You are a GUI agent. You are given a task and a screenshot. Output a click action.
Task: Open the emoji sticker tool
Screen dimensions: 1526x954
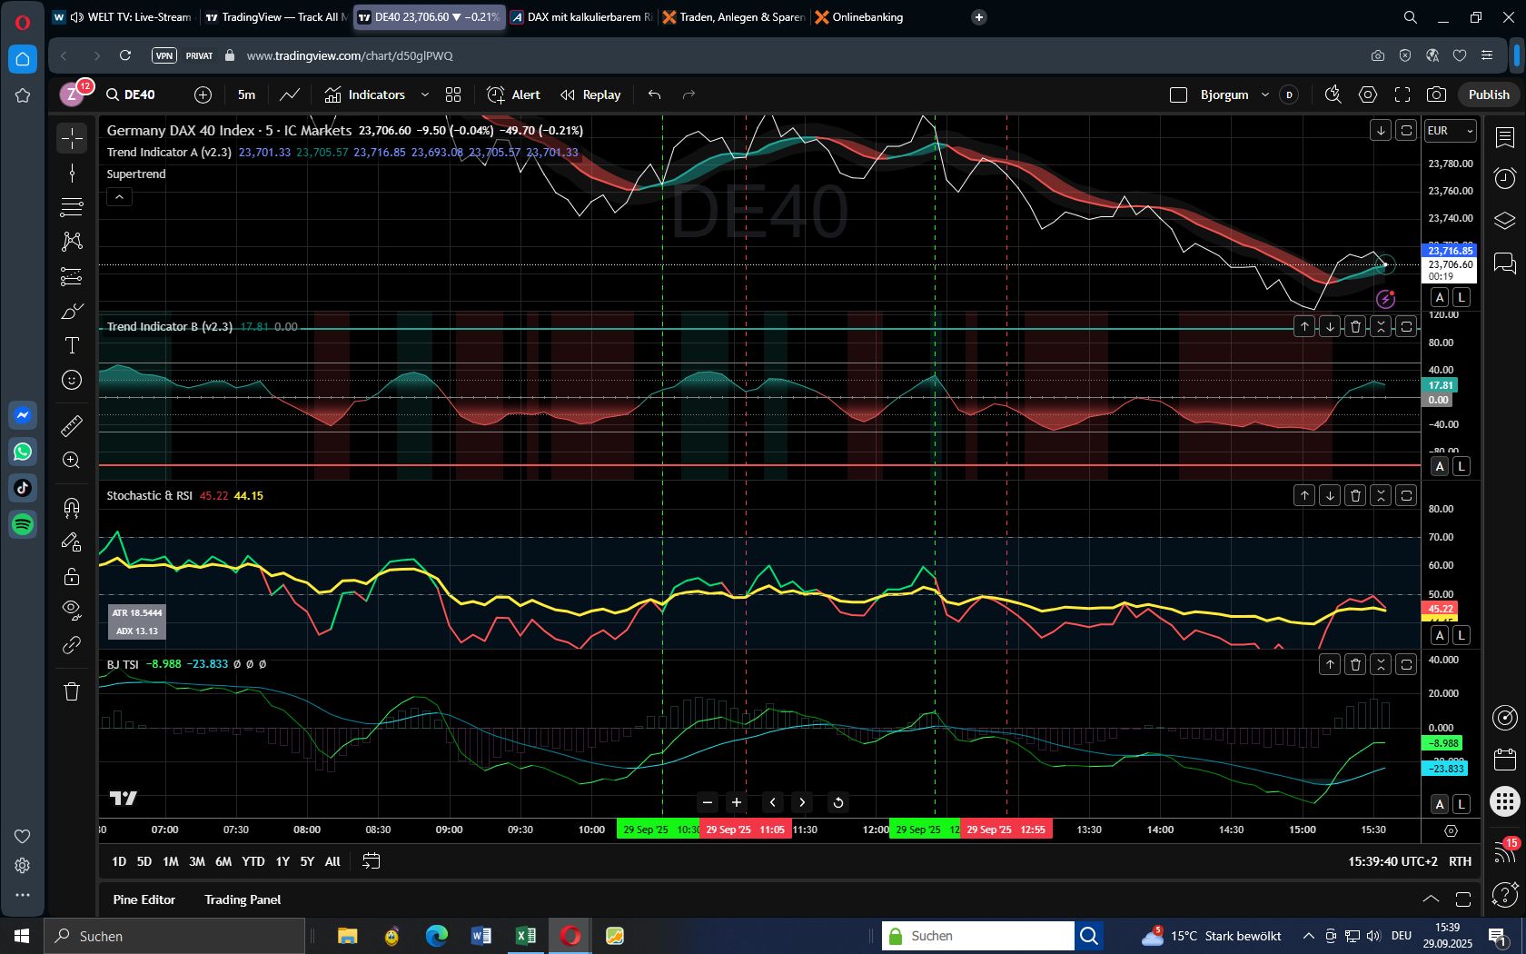tap(71, 380)
